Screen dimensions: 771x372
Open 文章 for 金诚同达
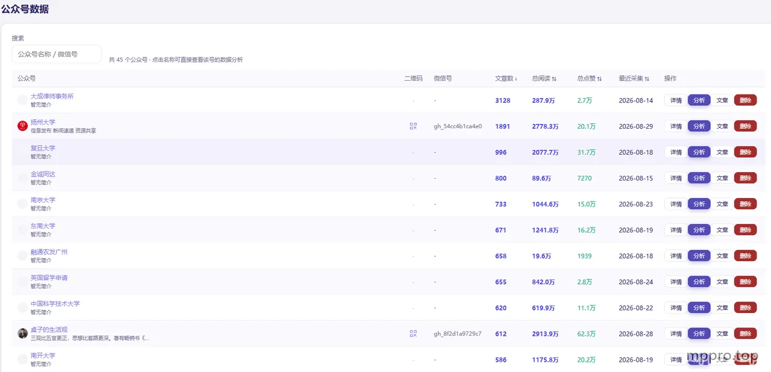pos(722,178)
